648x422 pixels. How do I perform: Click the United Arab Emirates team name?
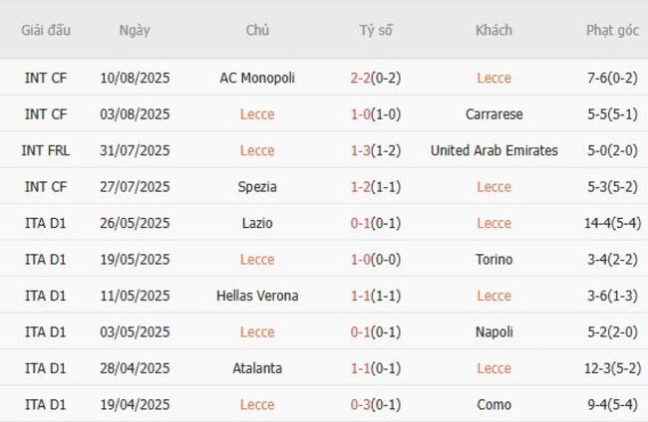click(493, 150)
